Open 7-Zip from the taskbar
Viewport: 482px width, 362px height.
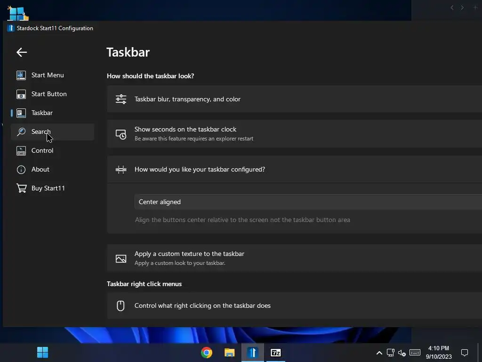276,353
